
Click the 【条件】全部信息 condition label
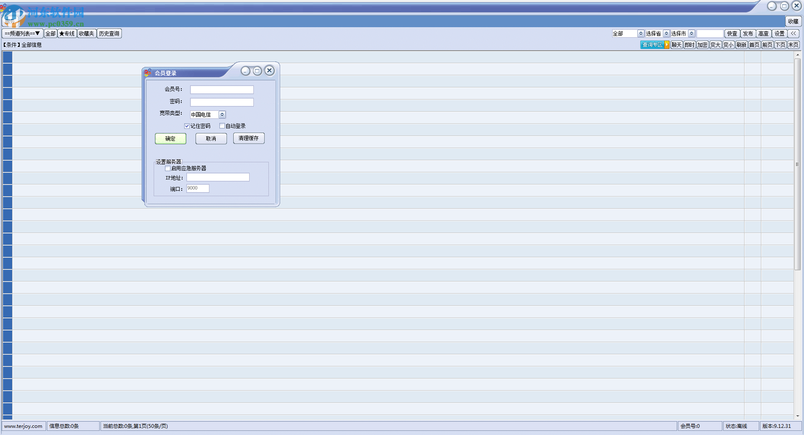point(23,45)
